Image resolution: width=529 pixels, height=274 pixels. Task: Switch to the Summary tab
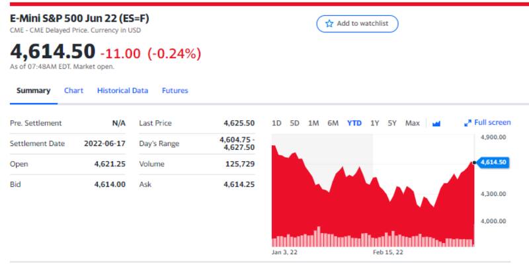[x=33, y=90]
